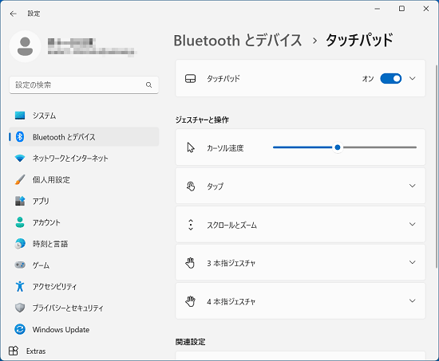Click the Extras icon
This screenshot has height=361, width=439.
pyautogui.click(x=13, y=351)
